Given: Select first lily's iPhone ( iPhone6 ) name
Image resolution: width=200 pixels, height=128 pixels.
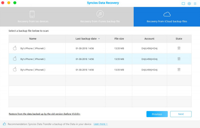Looking at the screenshot, I should coord(33,48).
